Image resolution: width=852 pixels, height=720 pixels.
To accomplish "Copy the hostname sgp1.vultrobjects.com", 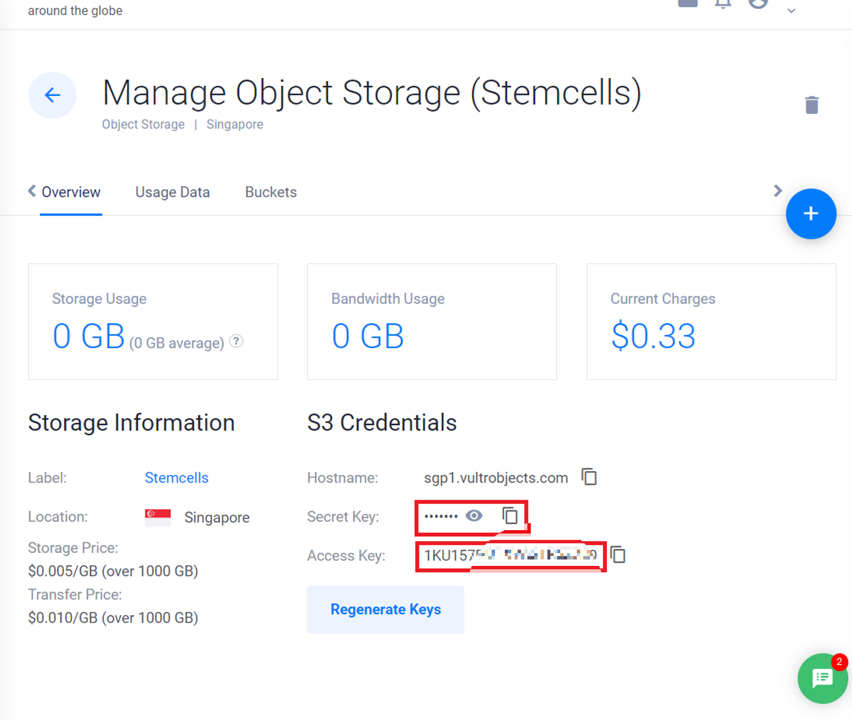I will tap(590, 477).
